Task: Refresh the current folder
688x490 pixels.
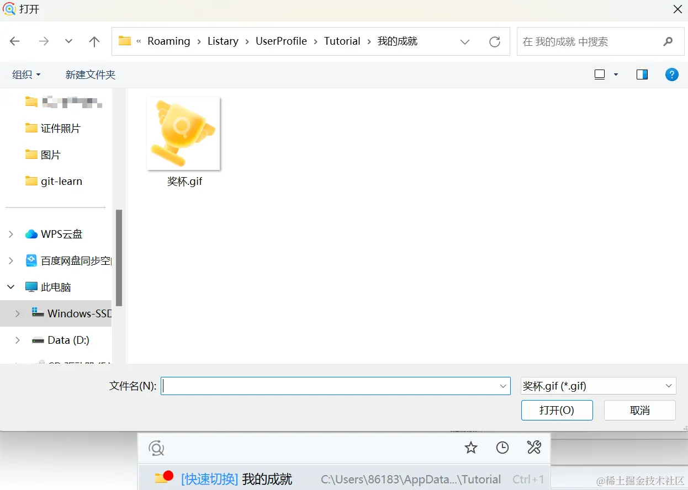Action: pyautogui.click(x=495, y=41)
